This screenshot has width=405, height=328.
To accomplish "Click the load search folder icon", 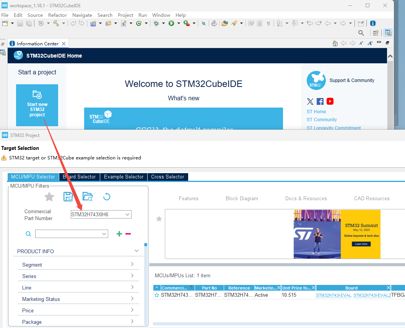I will click(x=88, y=197).
